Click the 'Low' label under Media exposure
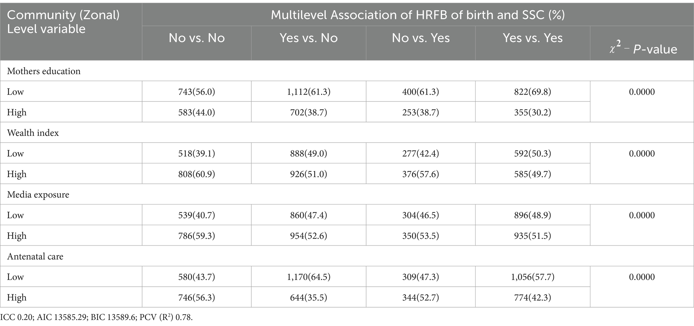 15,215
